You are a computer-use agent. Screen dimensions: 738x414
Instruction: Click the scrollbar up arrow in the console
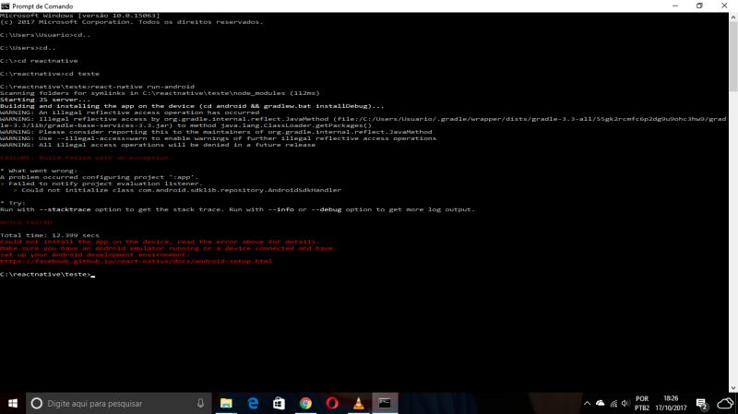point(733,17)
